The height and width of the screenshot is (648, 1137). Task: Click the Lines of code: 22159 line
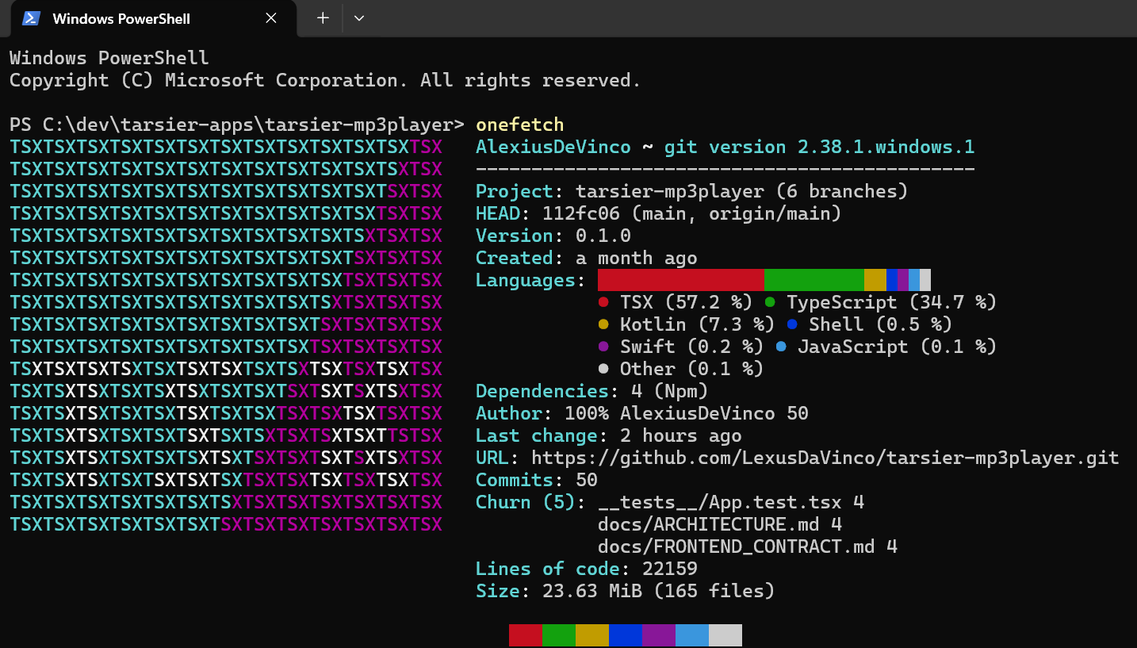point(587,569)
